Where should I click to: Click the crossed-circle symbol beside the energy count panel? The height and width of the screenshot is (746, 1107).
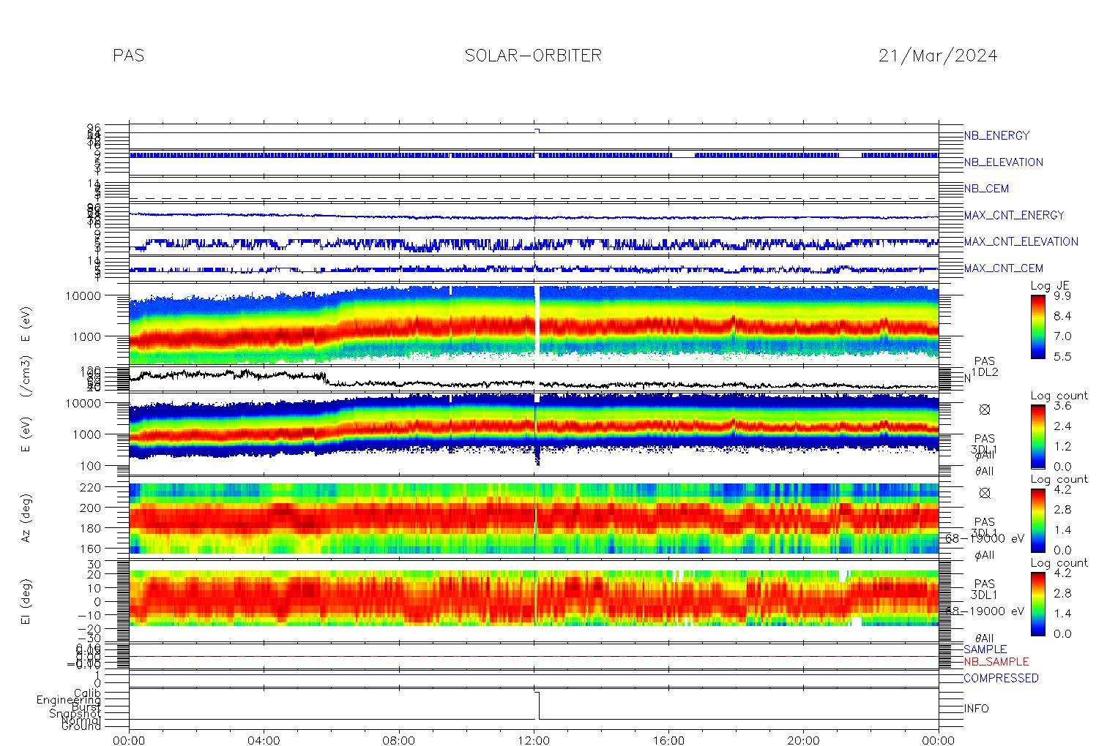click(984, 410)
